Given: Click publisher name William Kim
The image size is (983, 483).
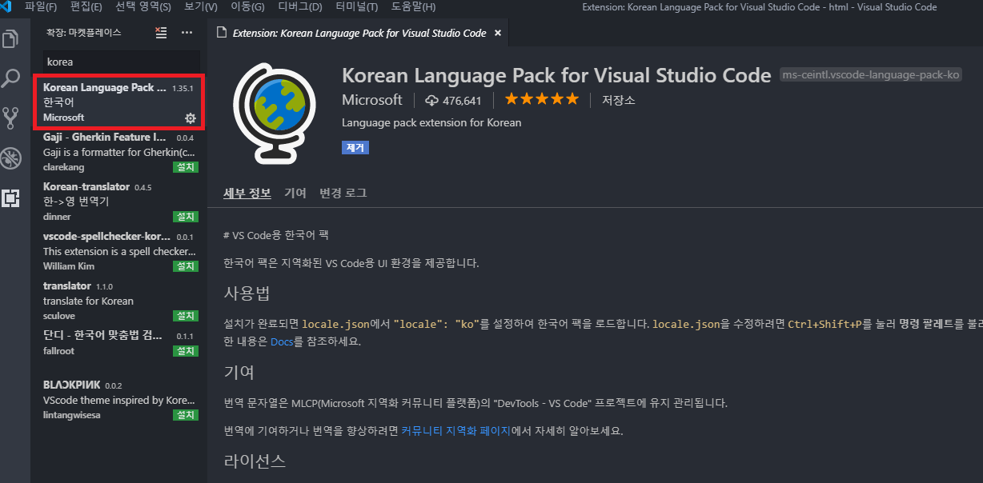Looking at the screenshot, I should click(69, 266).
